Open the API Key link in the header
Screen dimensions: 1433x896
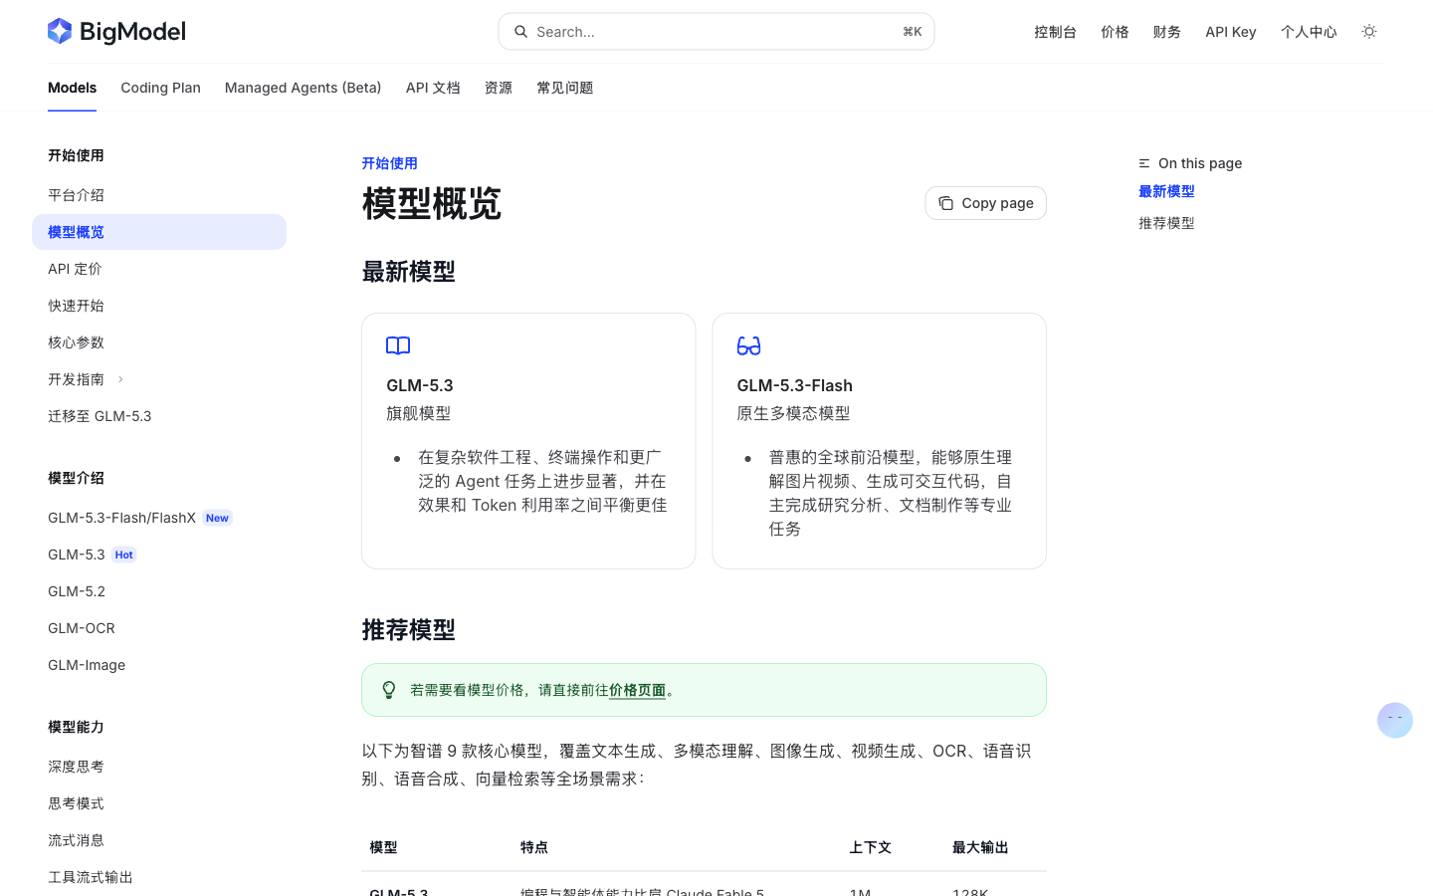[1231, 32]
